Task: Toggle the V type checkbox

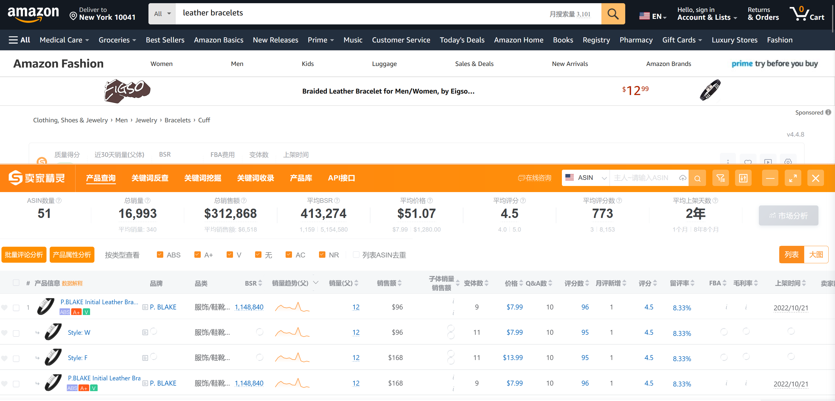Action: click(230, 255)
